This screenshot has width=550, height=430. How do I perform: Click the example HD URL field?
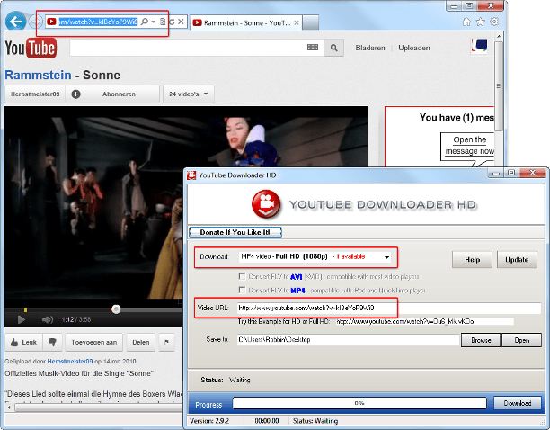[425, 321]
